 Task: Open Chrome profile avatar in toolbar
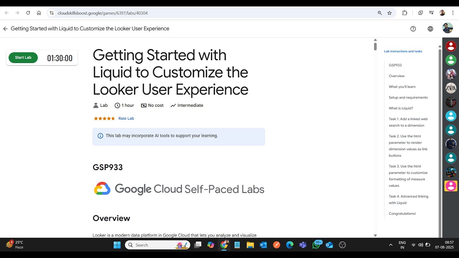(442, 13)
